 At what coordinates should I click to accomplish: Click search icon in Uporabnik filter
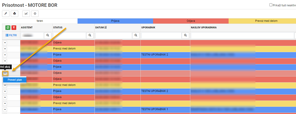pyautogui.click(x=185, y=35)
